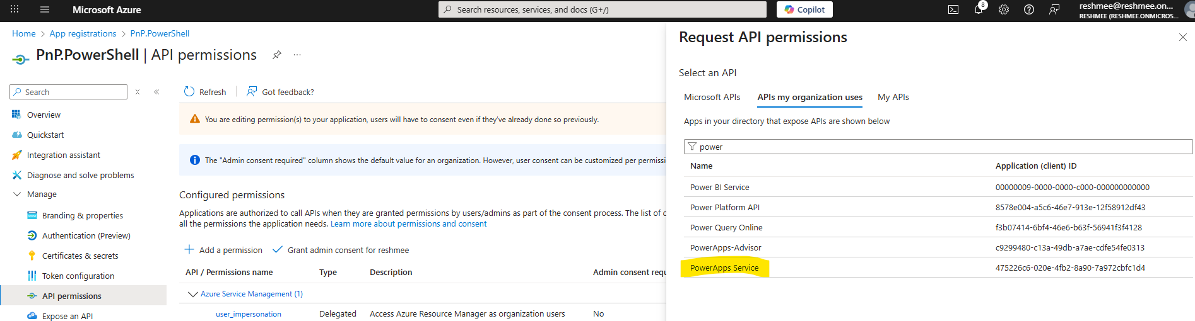Open the portal hamburger menu
1195x321 pixels.
45,9
